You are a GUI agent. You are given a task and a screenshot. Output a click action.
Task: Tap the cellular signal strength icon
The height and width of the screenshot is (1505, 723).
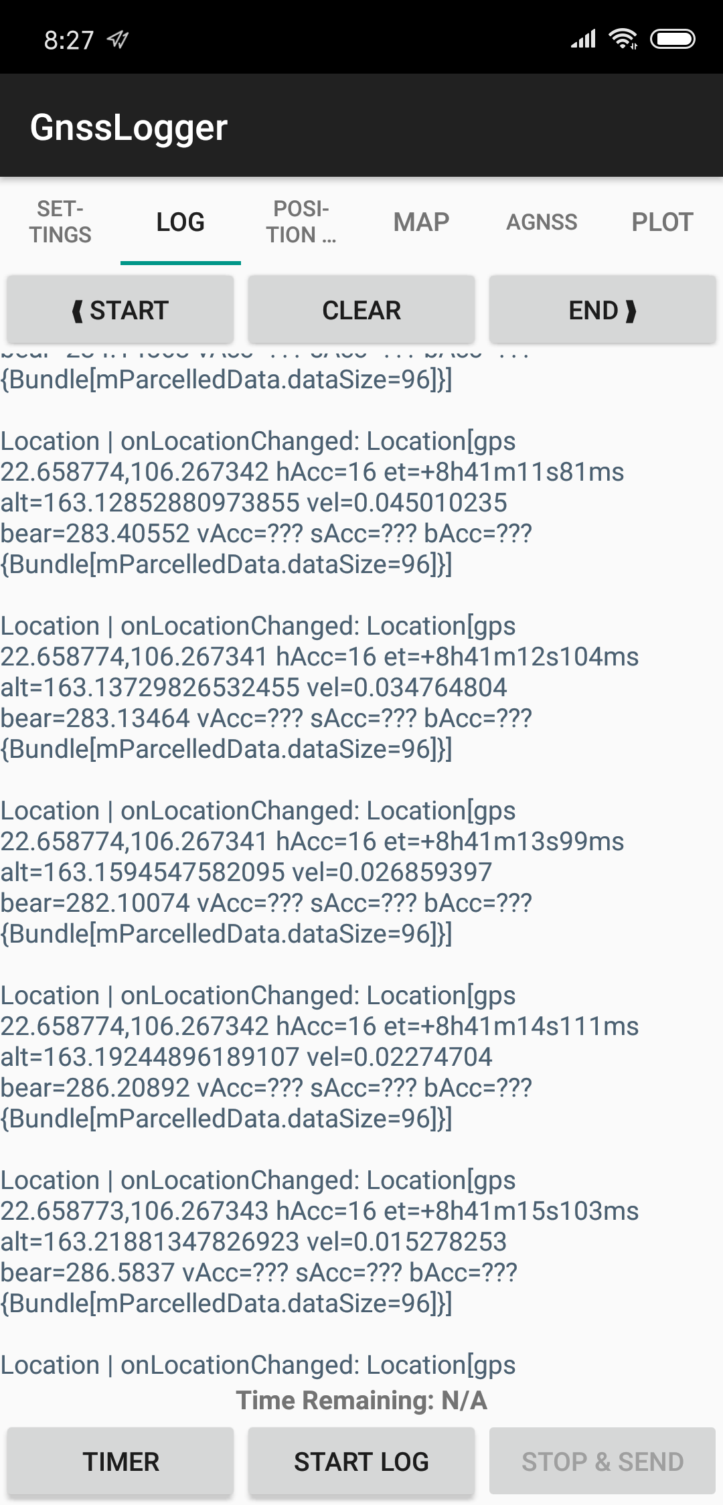click(x=583, y=39)
